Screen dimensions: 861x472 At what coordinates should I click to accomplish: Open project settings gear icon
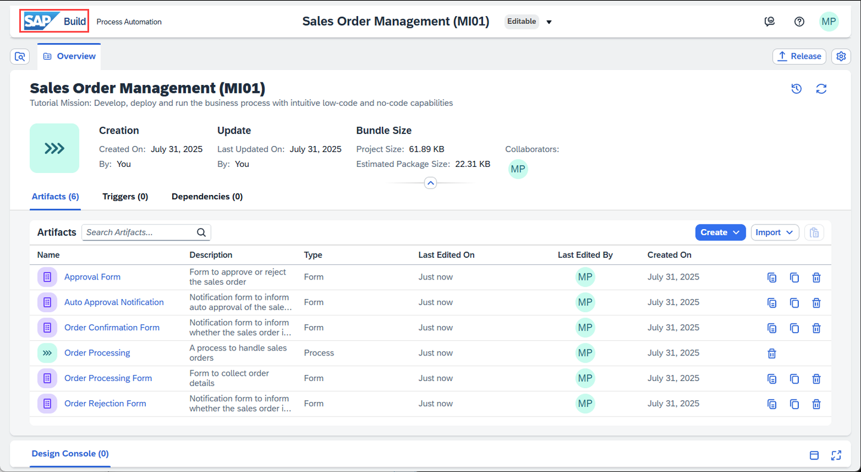click(x=841, y=56)
